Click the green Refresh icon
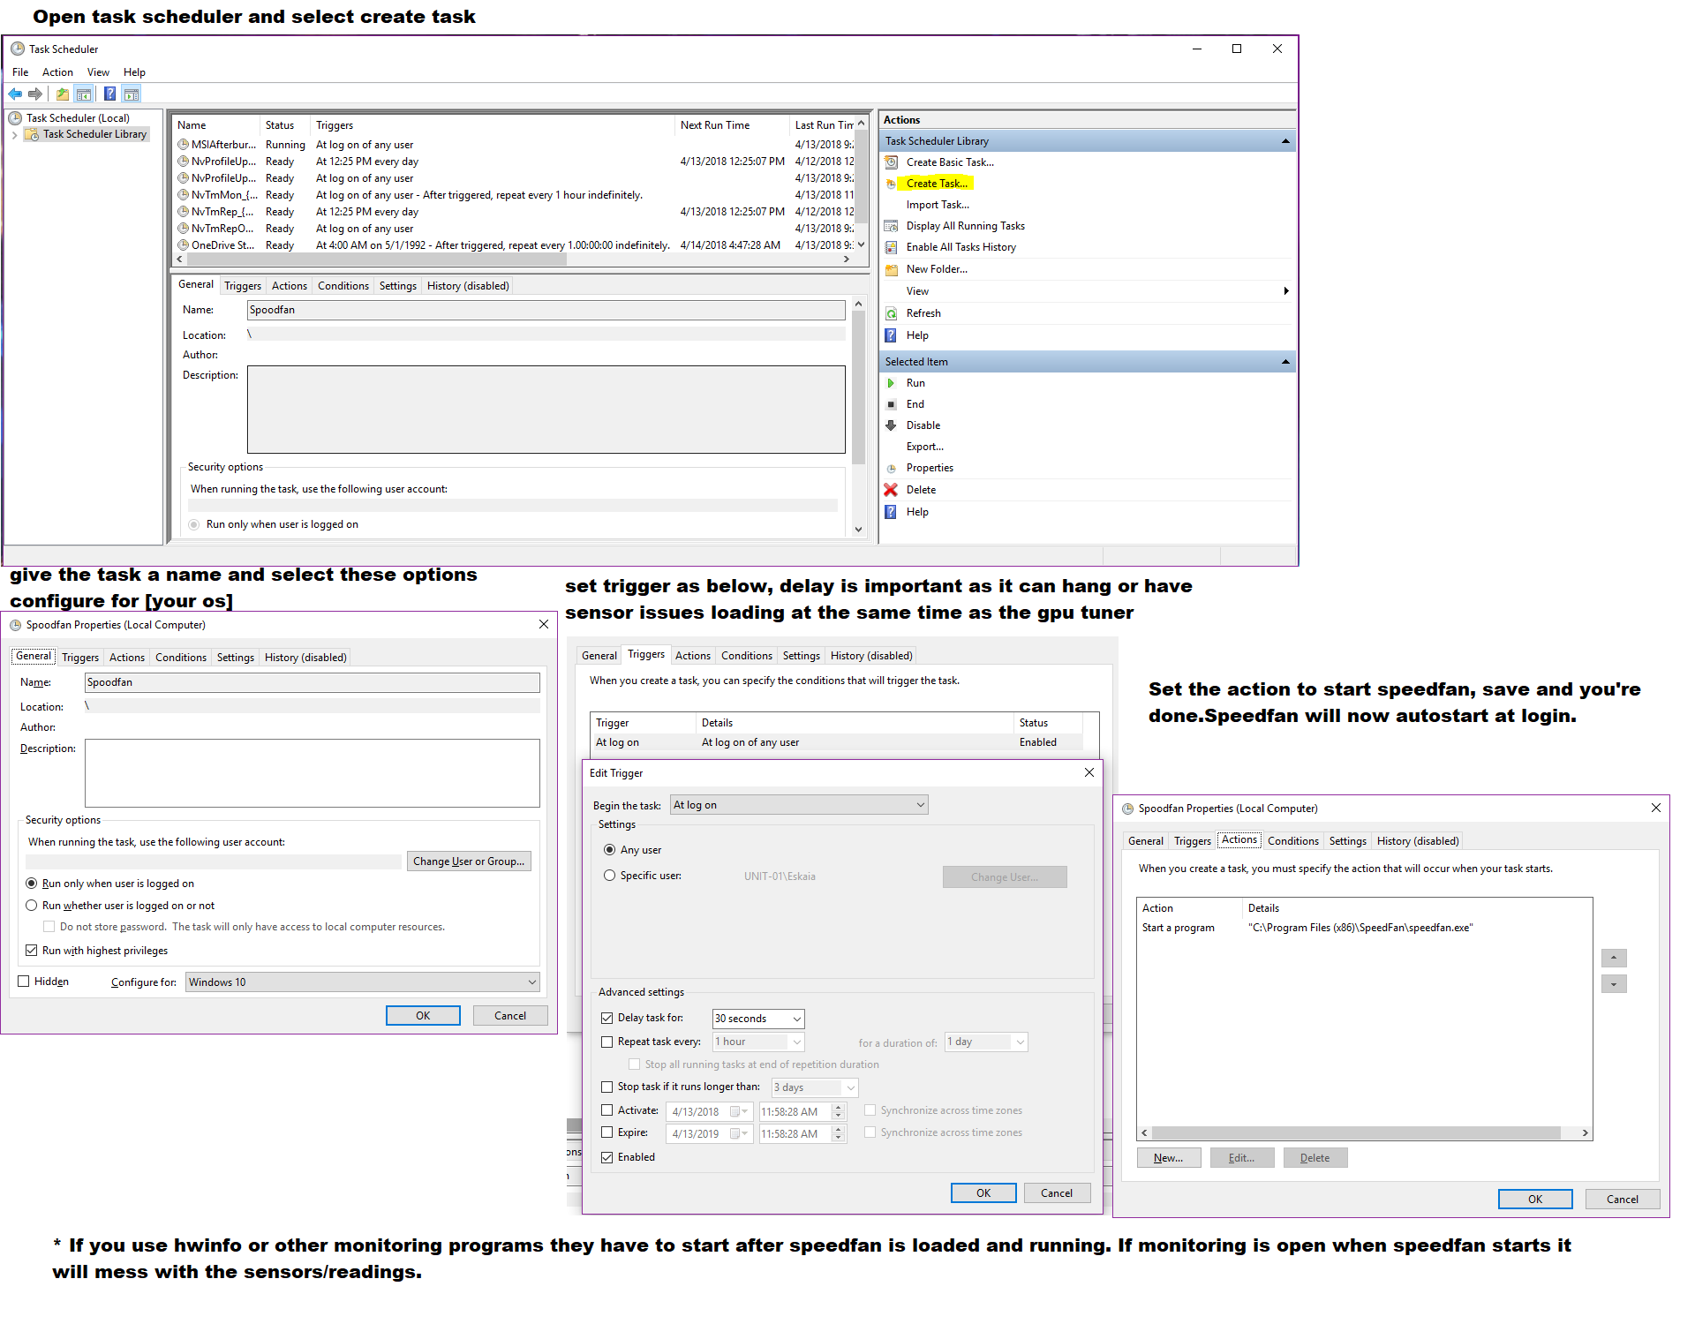 [x=891, y=313]
